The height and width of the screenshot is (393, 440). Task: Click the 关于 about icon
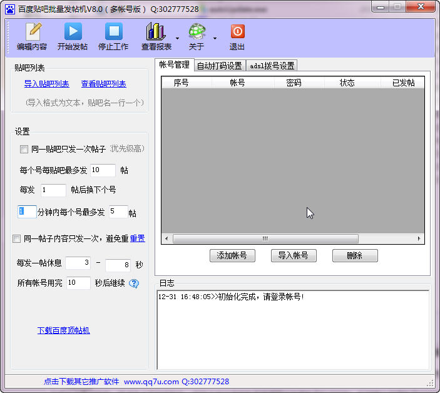(197, 32)
